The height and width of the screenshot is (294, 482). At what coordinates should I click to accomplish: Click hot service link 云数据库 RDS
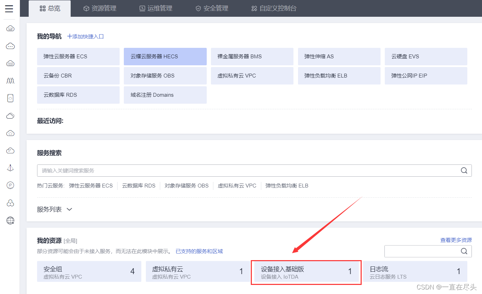[x=139, y=186]
